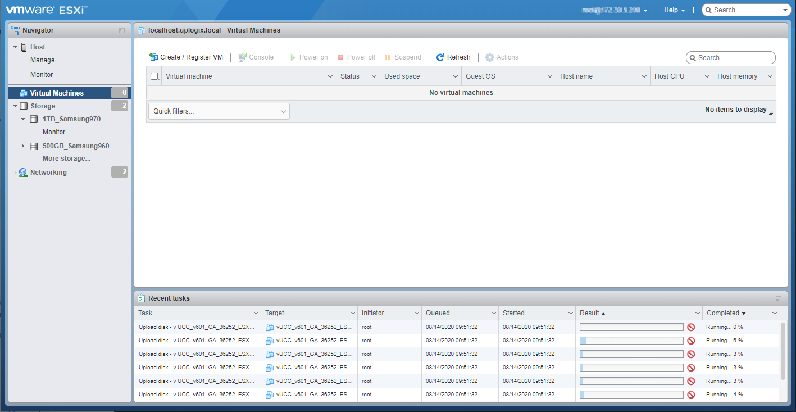Viewport: 796px width, 412px height.
Task: Minimize the Navigator panel
Action: coord(122,31)
